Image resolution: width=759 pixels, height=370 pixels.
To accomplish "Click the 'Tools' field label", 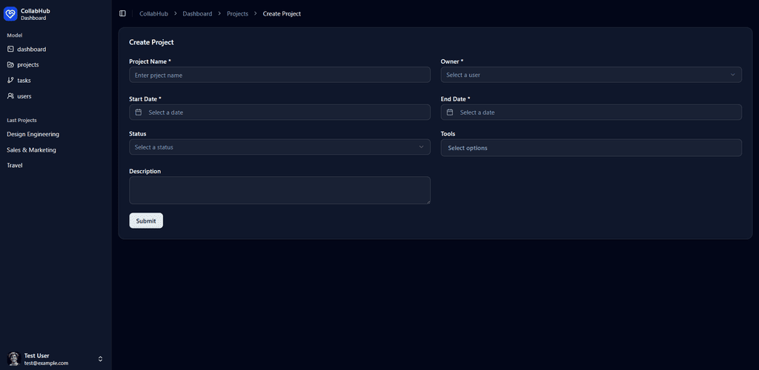I will click(x=448, y=133).
